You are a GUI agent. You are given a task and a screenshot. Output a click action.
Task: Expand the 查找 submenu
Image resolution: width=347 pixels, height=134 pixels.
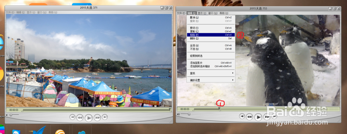[211, 73]
